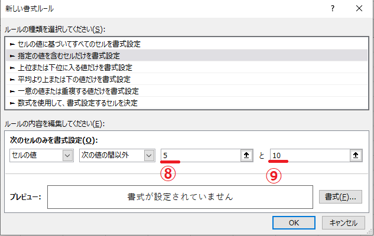The width and height of the screenshot is (374, 236).
Task: Select rule type セルの値に基づいてすべてのセルを書式設定
Action: point(187,44)
